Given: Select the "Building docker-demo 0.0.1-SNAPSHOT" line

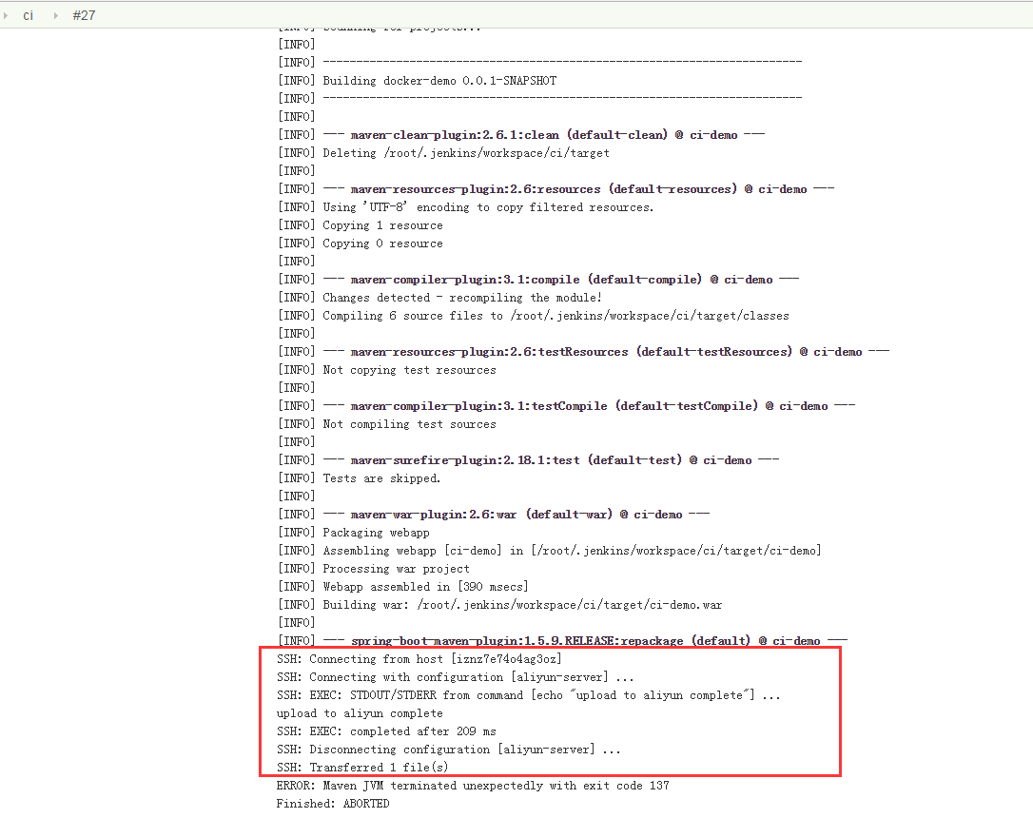Looking at the screenshot, I should [x=419, y=80].
